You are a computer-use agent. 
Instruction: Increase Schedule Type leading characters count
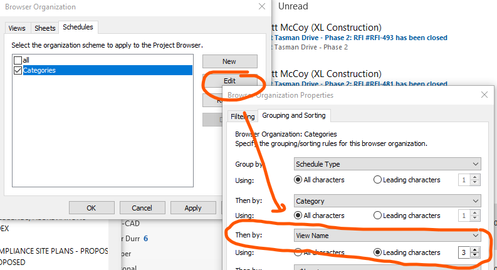(x=475, y=177)
